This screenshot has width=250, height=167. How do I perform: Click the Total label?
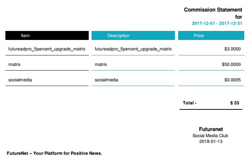click(190, 103)
